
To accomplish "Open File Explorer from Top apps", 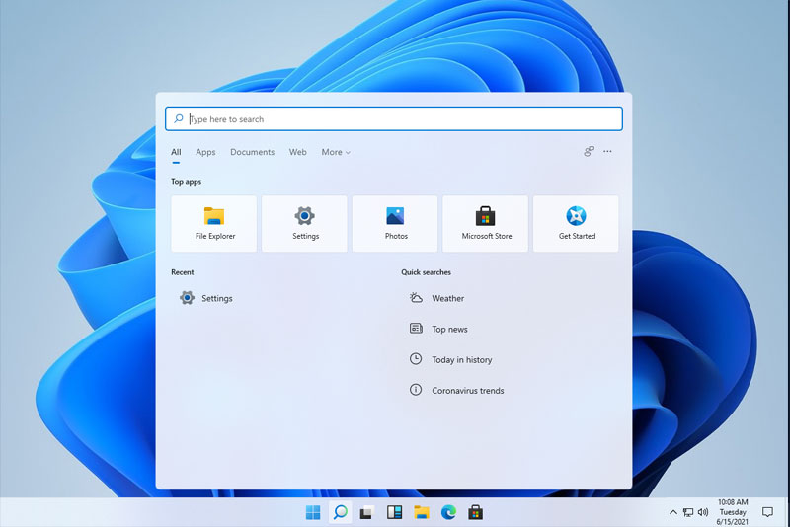I will coord(214,223).
